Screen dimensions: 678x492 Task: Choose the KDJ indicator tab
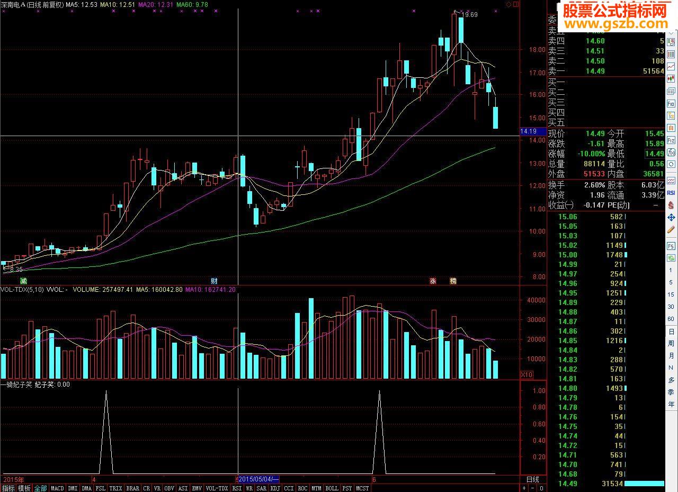275,488
